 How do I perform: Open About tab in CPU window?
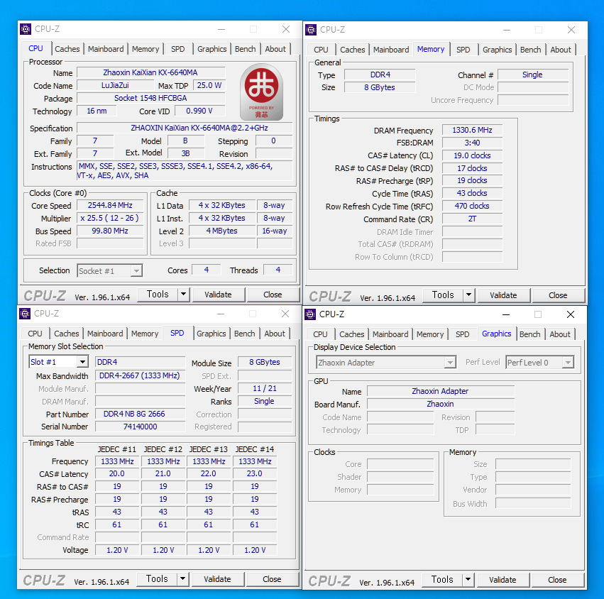pos(275,49)
